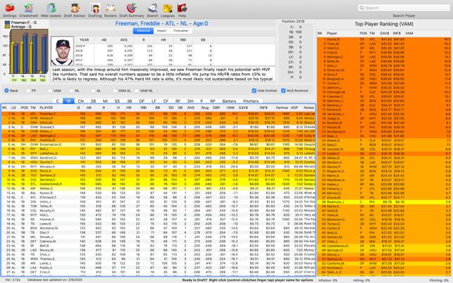Click Freddie Freeman's player photo
This screenshot has width=453, height=283.
point(63,51)
